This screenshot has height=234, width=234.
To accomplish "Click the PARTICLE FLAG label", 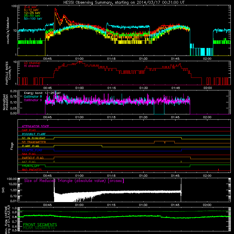I will 33,158.
